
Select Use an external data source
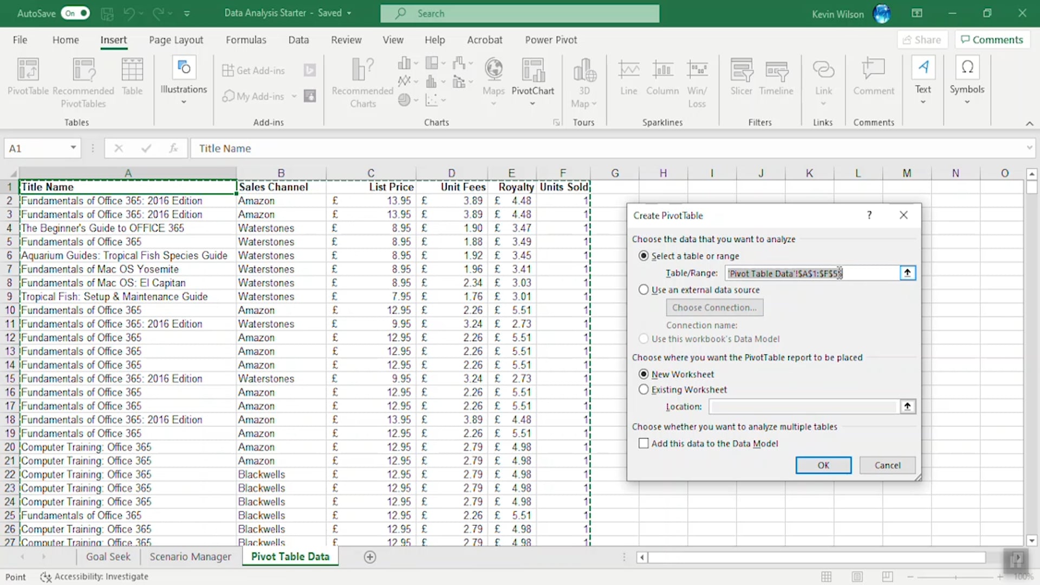click(643, 289)
